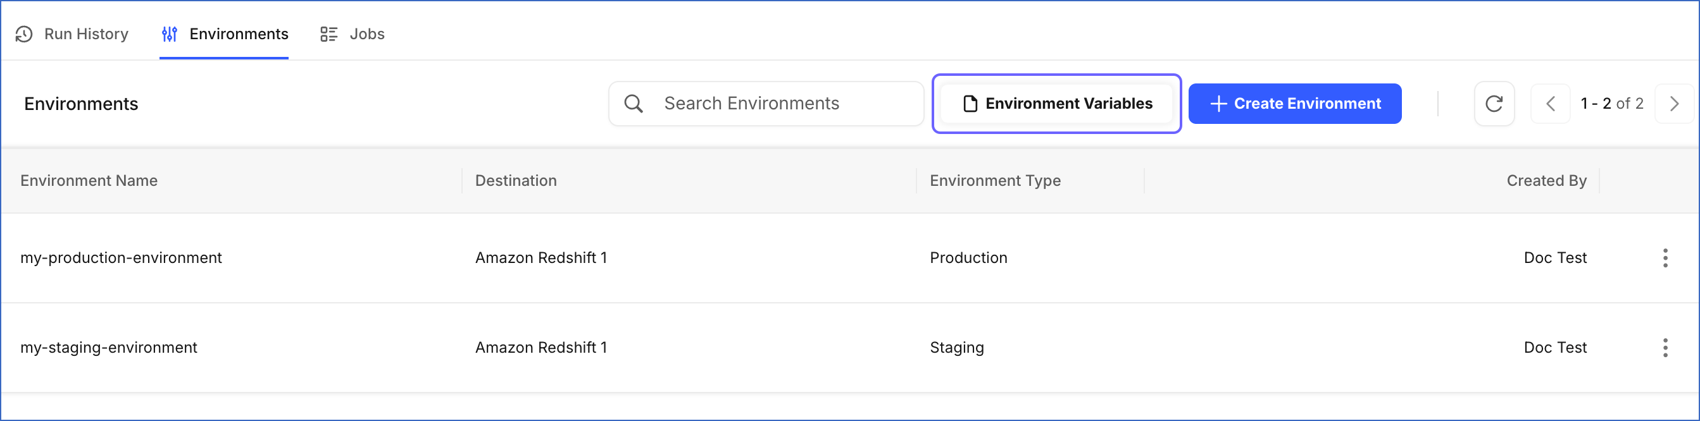Click the Created By column header
The width and height of the screenshot is (1700, 421).
(x=1546, y=181)
